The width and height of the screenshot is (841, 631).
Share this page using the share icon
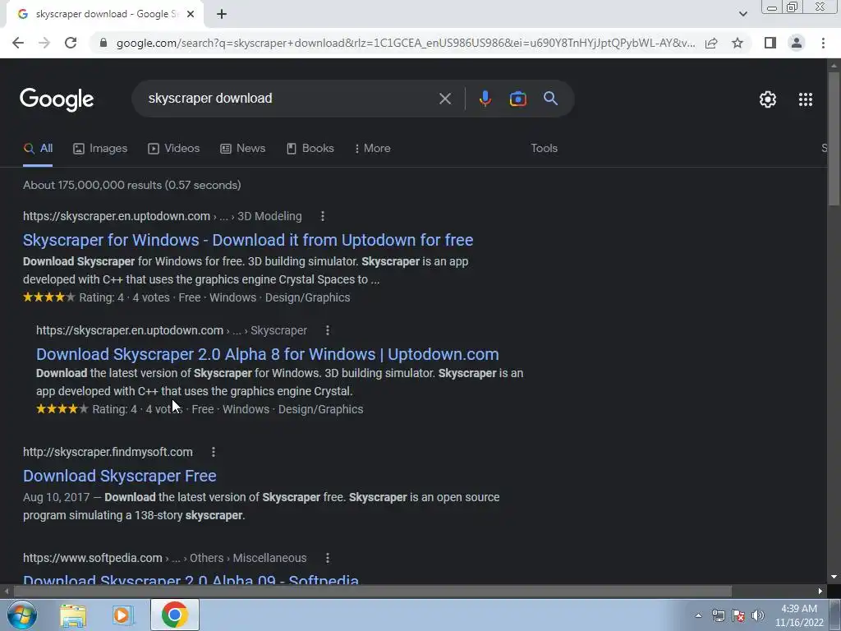711,43
